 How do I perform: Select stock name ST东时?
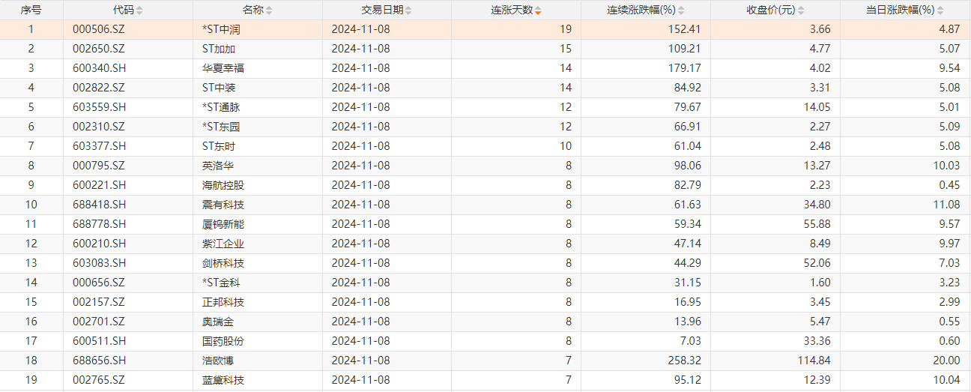[x=219, y=146]
